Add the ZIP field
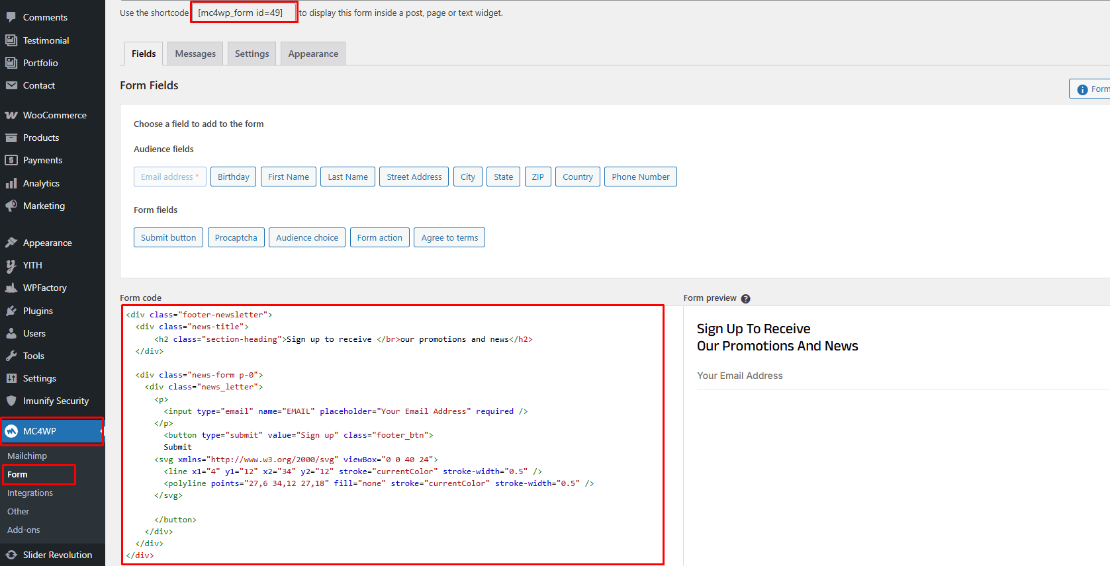 (x=538, y=177)
